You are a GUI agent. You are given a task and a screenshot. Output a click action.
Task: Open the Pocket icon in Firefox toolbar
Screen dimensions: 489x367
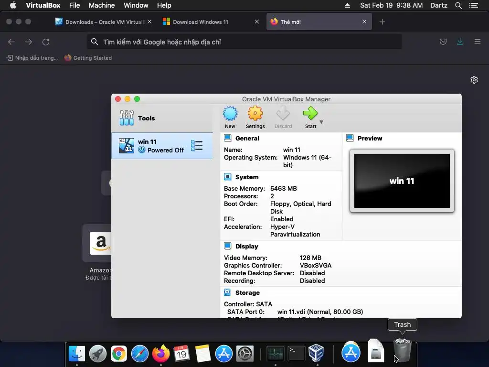pos(443,42)
